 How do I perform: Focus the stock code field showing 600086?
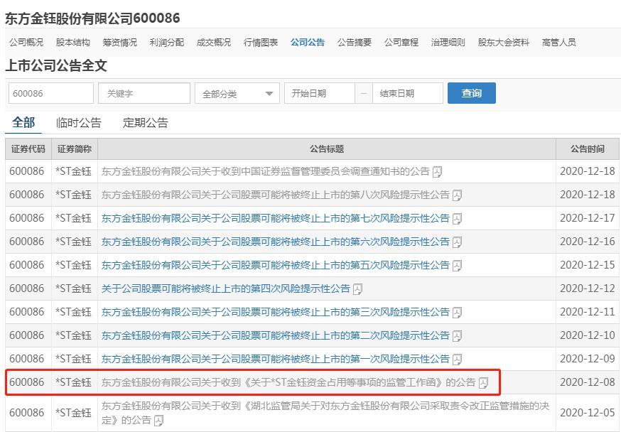(x=50, y=94)
